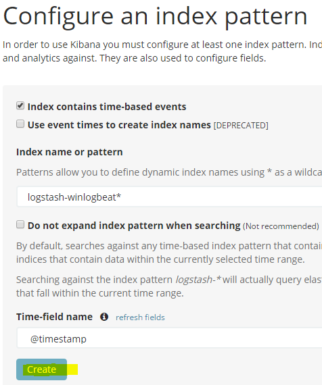Click the Configure an index pattern heading

click(155, 17)
